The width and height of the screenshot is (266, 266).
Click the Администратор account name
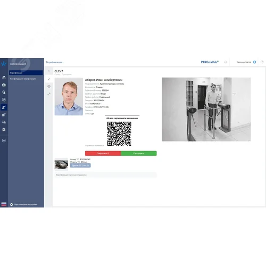[x=244, y=62]
